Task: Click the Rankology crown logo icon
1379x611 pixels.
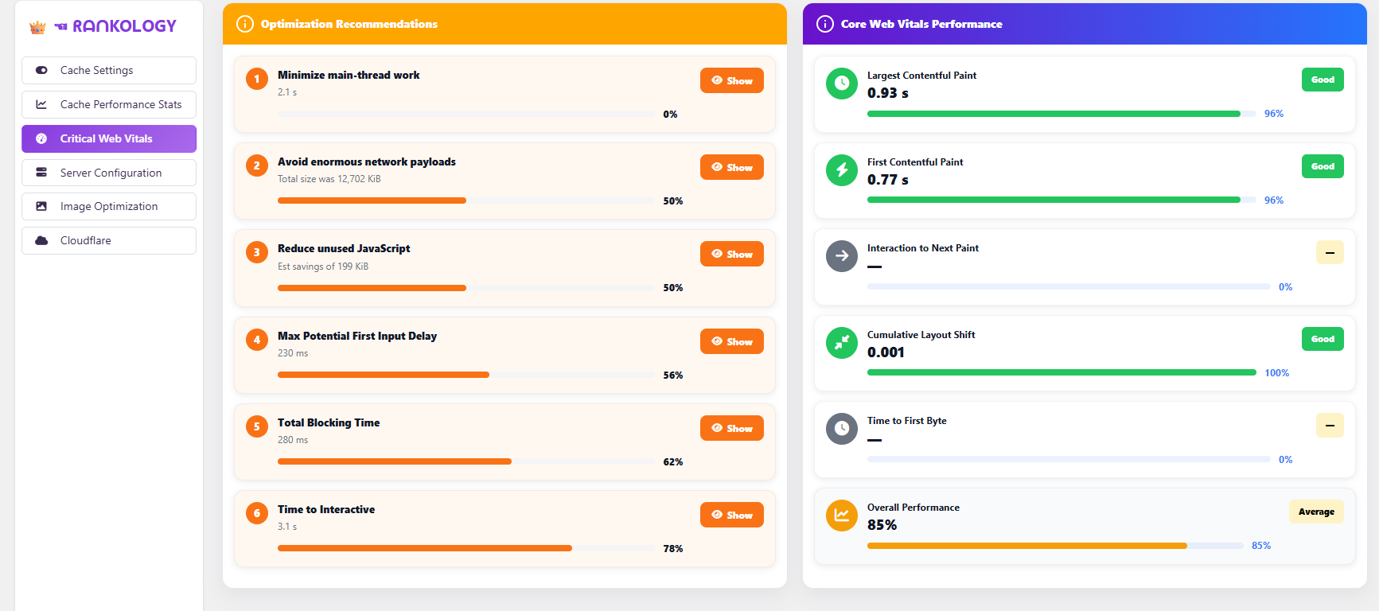Action: pyautogui.click(x=37, y=27)
